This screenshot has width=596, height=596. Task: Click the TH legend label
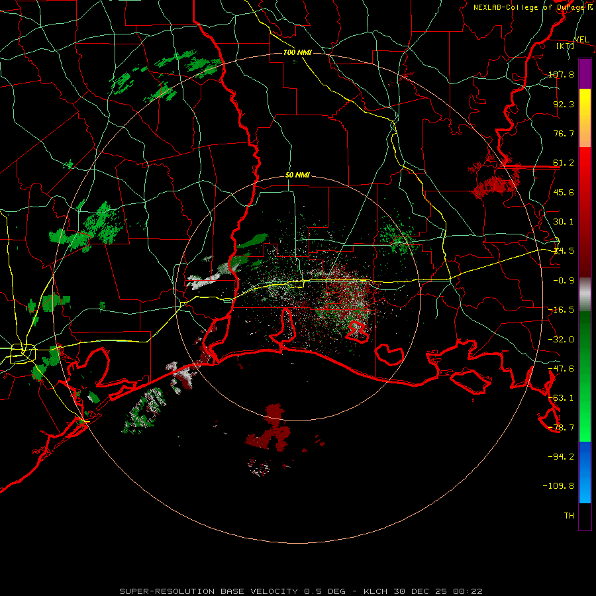click(569, 515)
